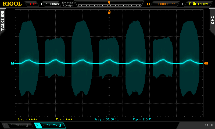This screenshot has width=215, height=129.
Task: Click the Freq = 56.50 Hz measurement
Action: click(x=107, y=119)
